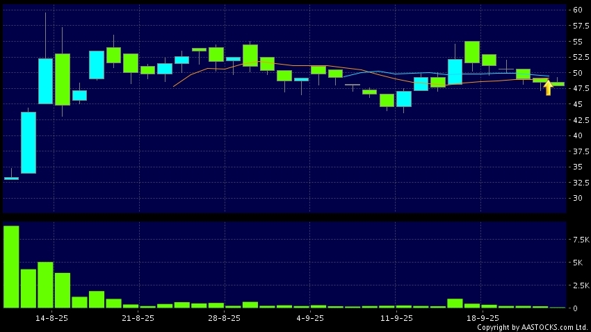Image resolution: width=591 pixels, height=332 pixels.
Task: Click the Copyright by AASTOCKS.com Ltd. text
Action: 533,327
